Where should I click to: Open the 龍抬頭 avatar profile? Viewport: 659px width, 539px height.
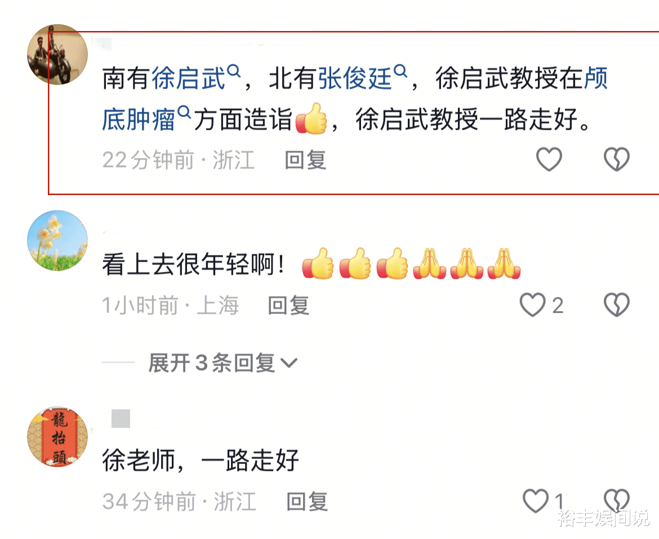(x=57, y=437)
